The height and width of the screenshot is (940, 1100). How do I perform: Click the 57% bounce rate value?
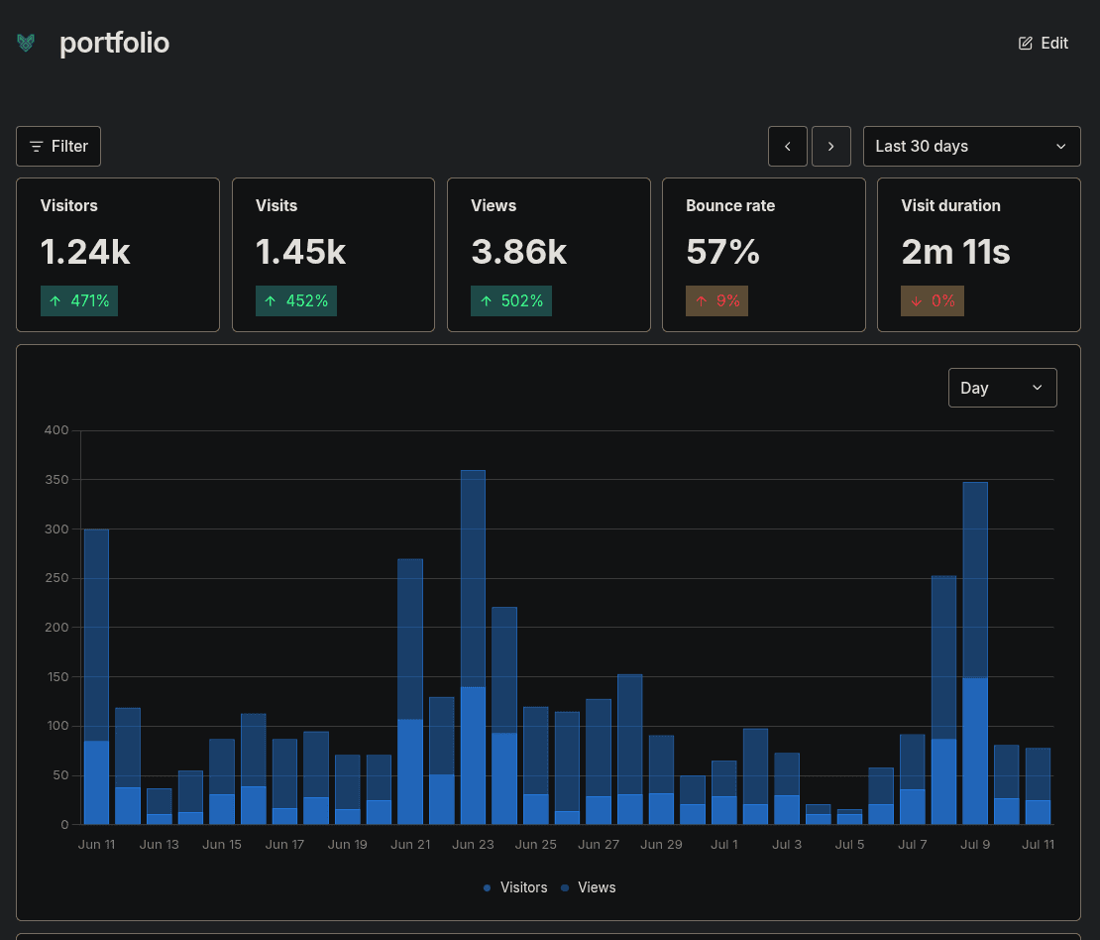(x=722, y=252)
